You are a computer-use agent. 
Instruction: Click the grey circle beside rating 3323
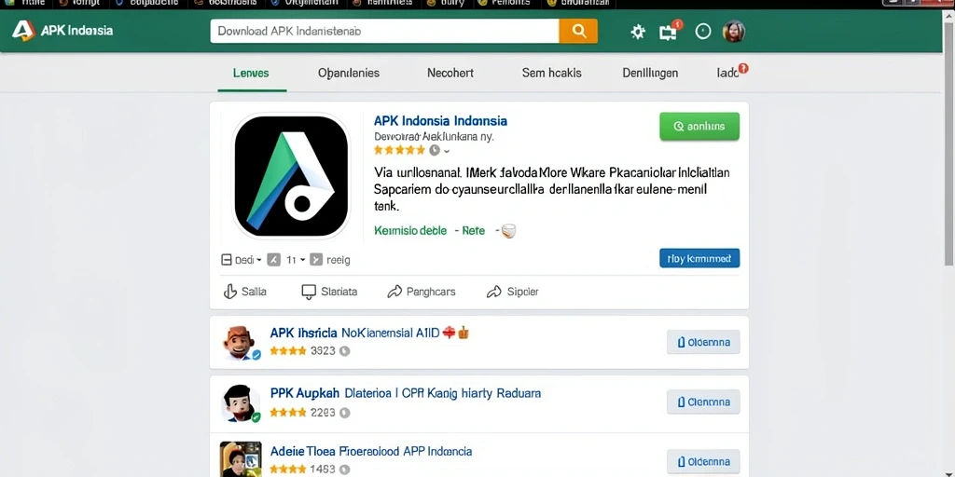(344, 351)
